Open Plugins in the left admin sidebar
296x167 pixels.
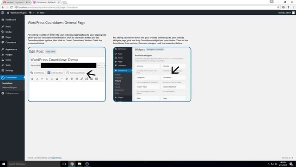click(x=9, y=55)
